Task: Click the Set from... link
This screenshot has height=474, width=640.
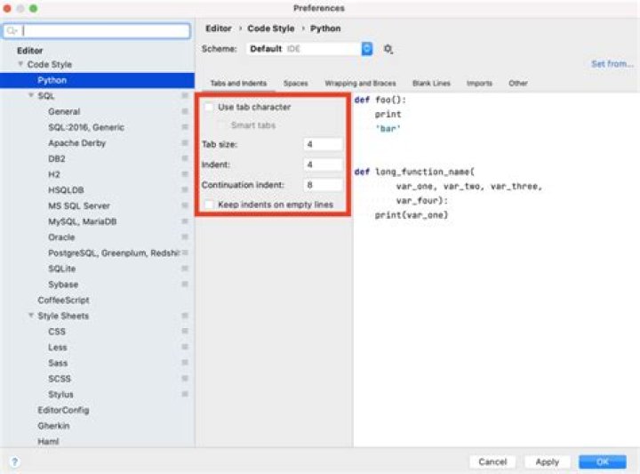Action: click(x=612, y=64)
